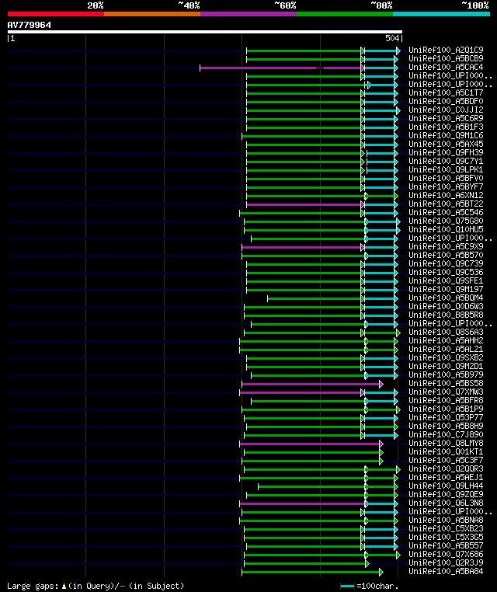Open hit UniRef100_A5BCB9
497x592 pixels.
tap(446, 58)
